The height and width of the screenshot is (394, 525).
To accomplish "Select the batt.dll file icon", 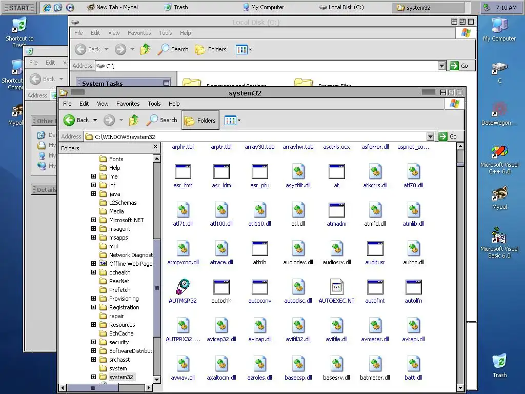I will tap(414, 364).
